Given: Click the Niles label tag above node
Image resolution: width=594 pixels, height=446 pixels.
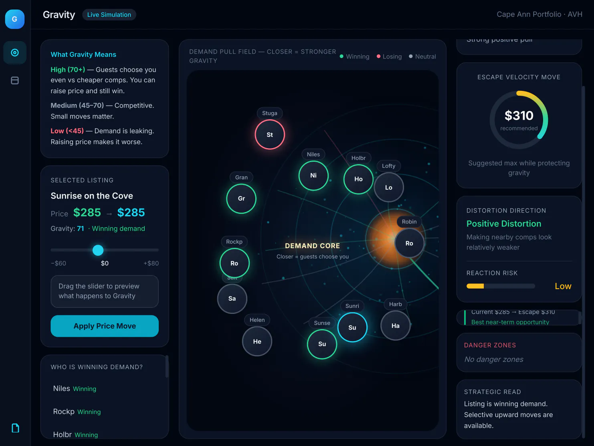Looking at the screenshot, I should pyautogui.click(x=313, y=154).
